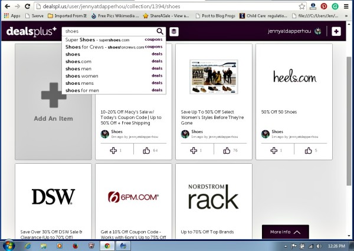354x251 pixels.
Task: Open the Sverve bookmark
Action: coord(34,16)
